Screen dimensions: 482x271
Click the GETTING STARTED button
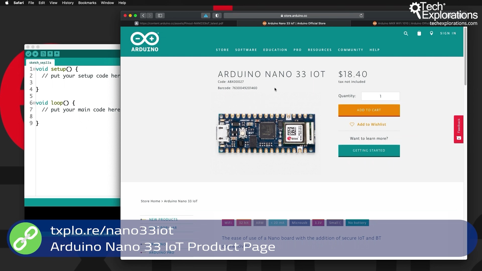(369, 151)
